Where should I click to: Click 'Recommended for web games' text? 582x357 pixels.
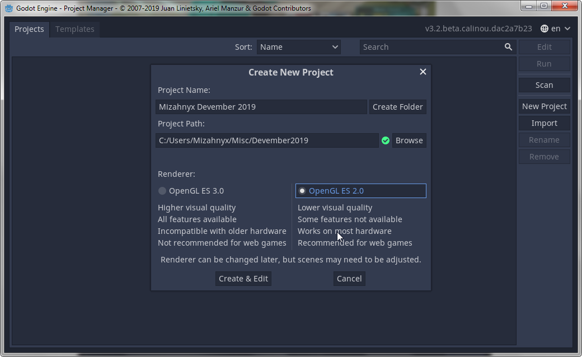coord(355,243)
